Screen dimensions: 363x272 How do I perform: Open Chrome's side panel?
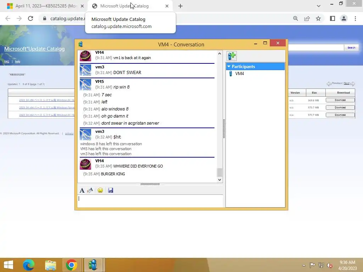[333, 18]
